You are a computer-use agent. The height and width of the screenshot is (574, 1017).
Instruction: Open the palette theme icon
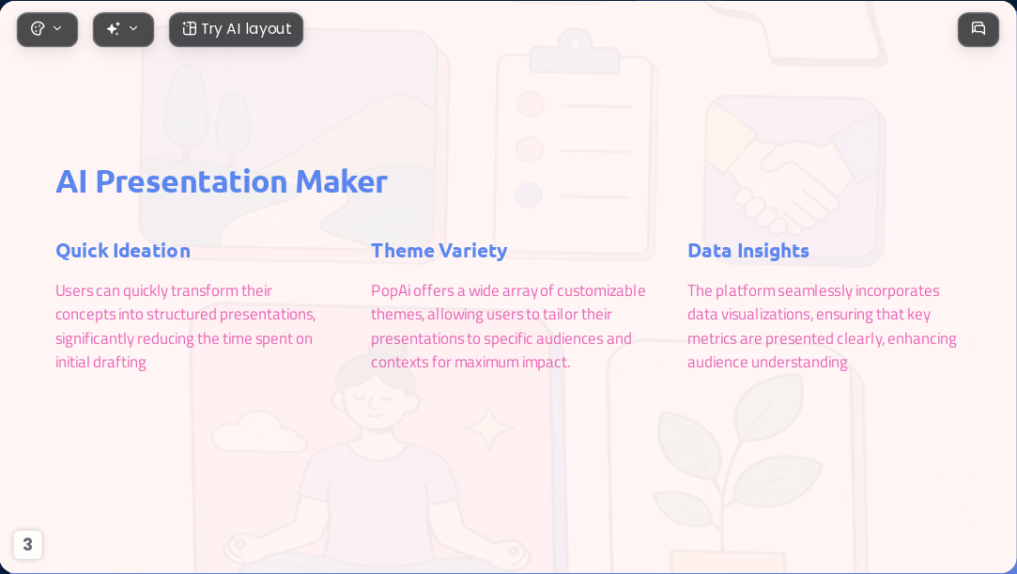38,29
